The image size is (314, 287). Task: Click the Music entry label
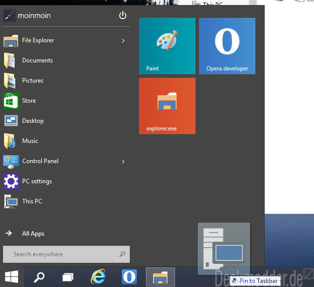[30, 141]
